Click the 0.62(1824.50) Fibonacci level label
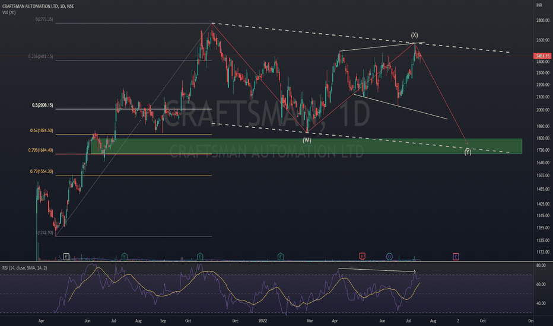Screen dimensions: 553x326 pos(42,130)
